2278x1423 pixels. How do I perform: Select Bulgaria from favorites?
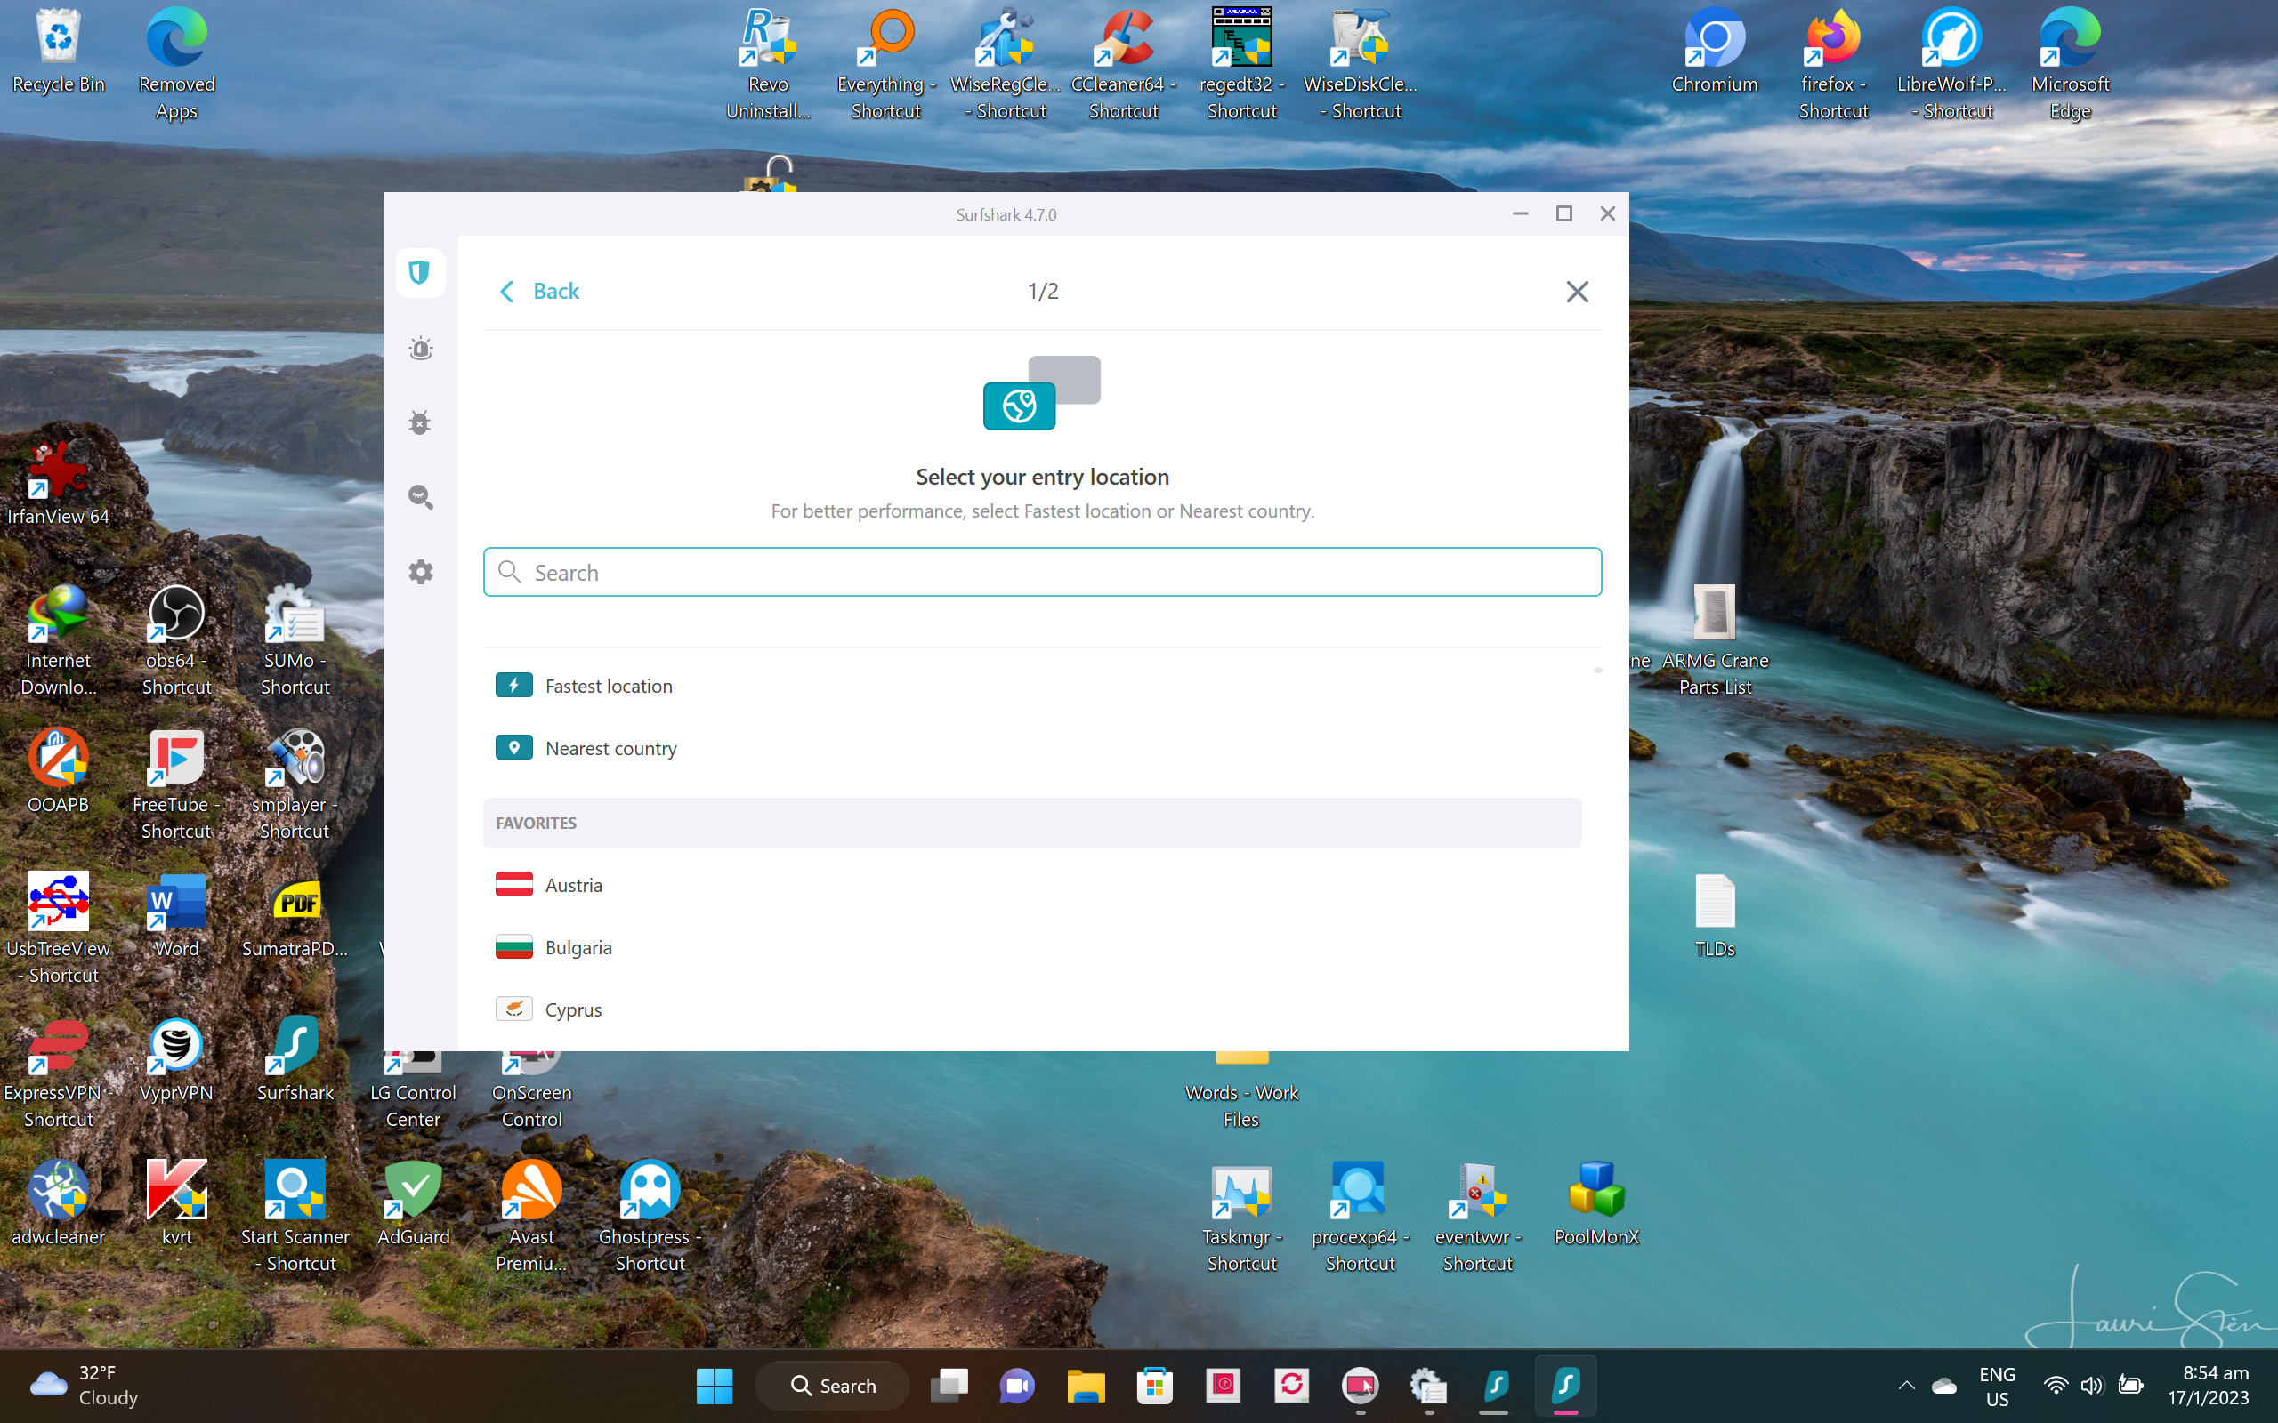point(578,948)
